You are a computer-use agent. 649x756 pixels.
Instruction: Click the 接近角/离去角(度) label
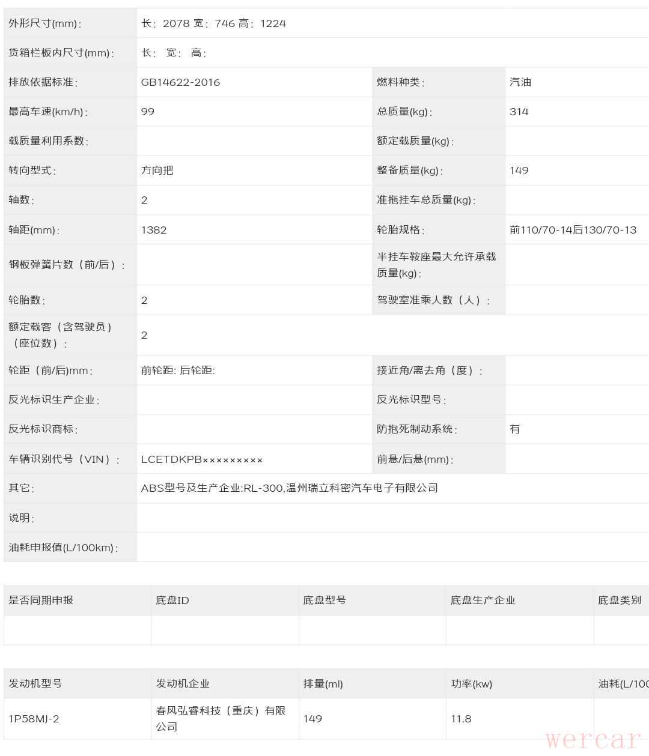(x=430, y=370)
